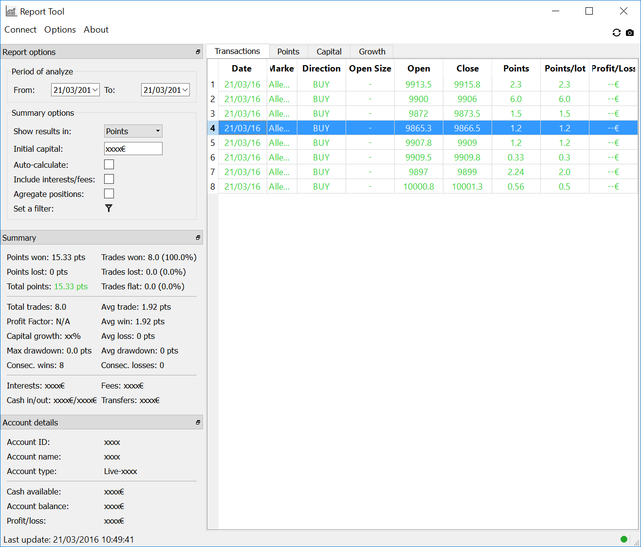Click the green connection status indicator
The height and width of the screenshot is (547, 641).
pos(624,539)
